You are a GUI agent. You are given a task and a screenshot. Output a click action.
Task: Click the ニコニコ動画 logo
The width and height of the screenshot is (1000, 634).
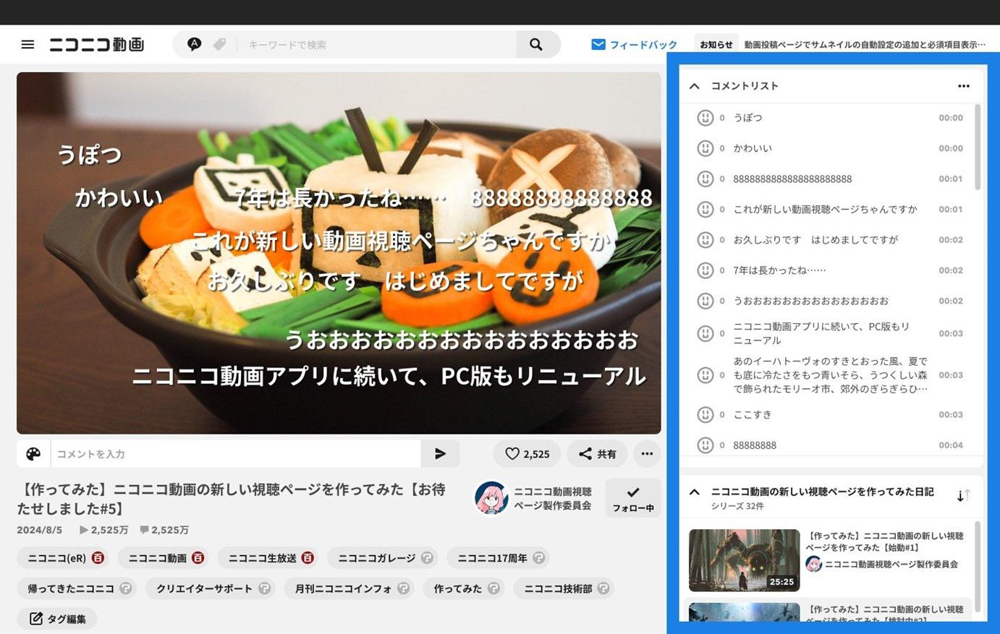pos(97,45)
